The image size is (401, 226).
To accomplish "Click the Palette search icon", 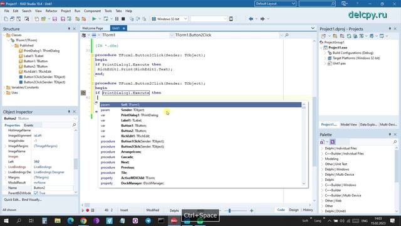I will point(395,142).
